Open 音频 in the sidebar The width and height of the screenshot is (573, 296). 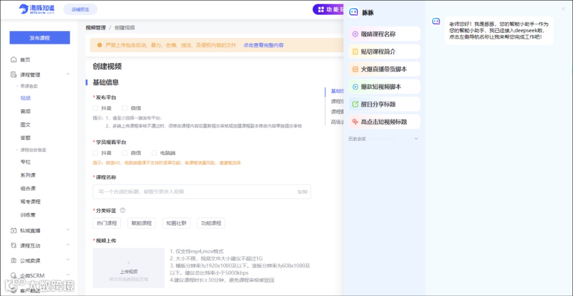click(25, 111)
